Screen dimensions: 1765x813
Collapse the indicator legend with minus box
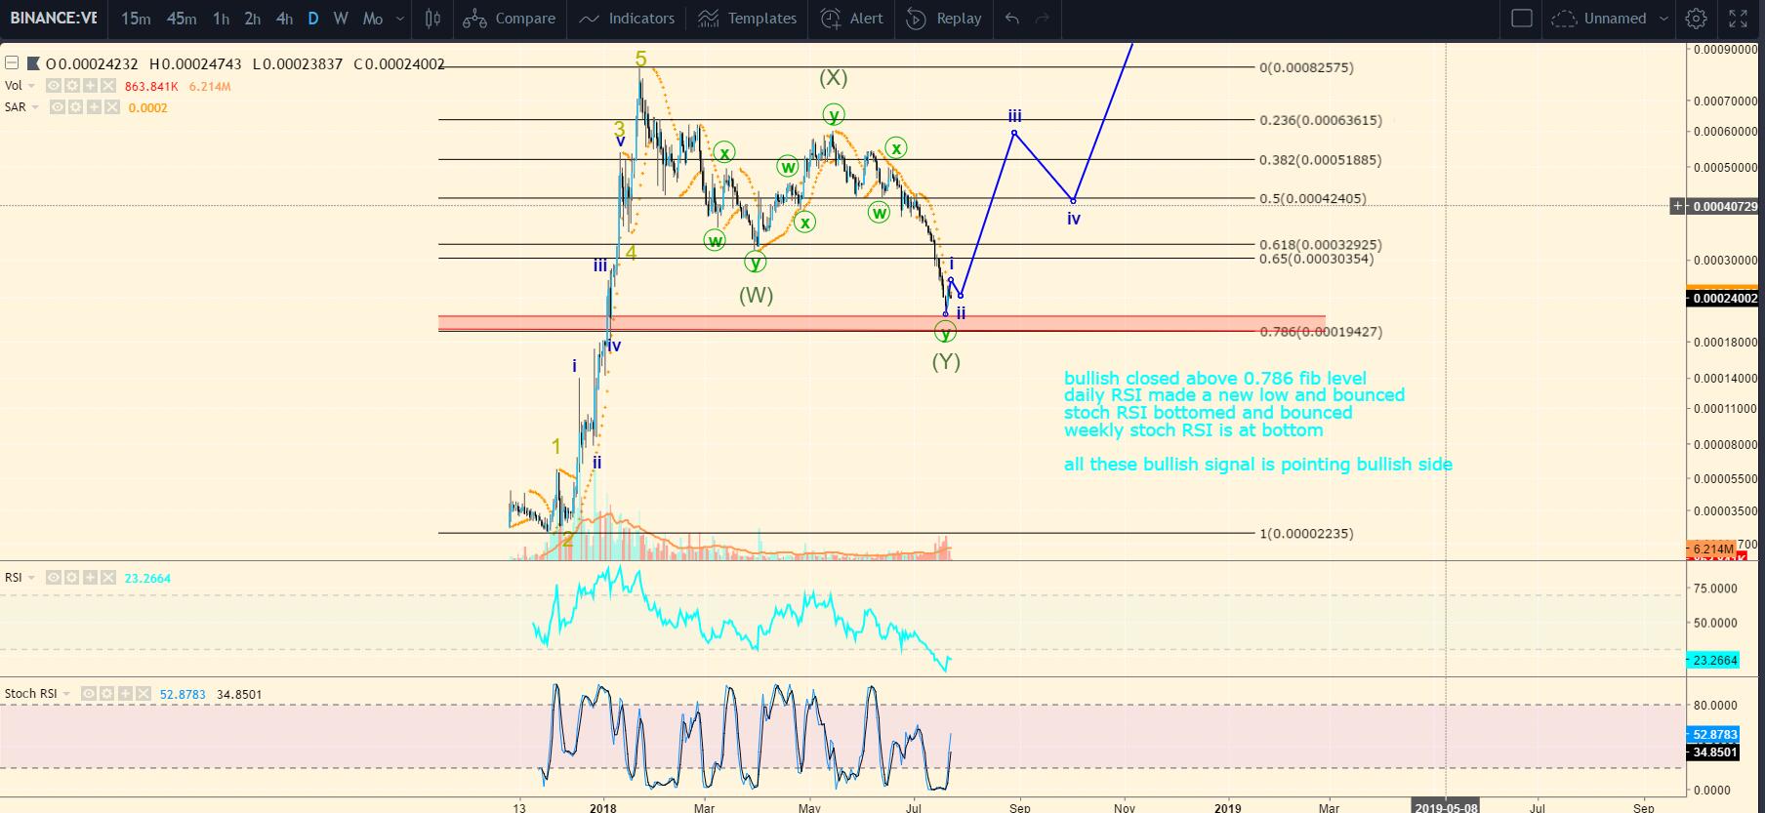[12, 63]
